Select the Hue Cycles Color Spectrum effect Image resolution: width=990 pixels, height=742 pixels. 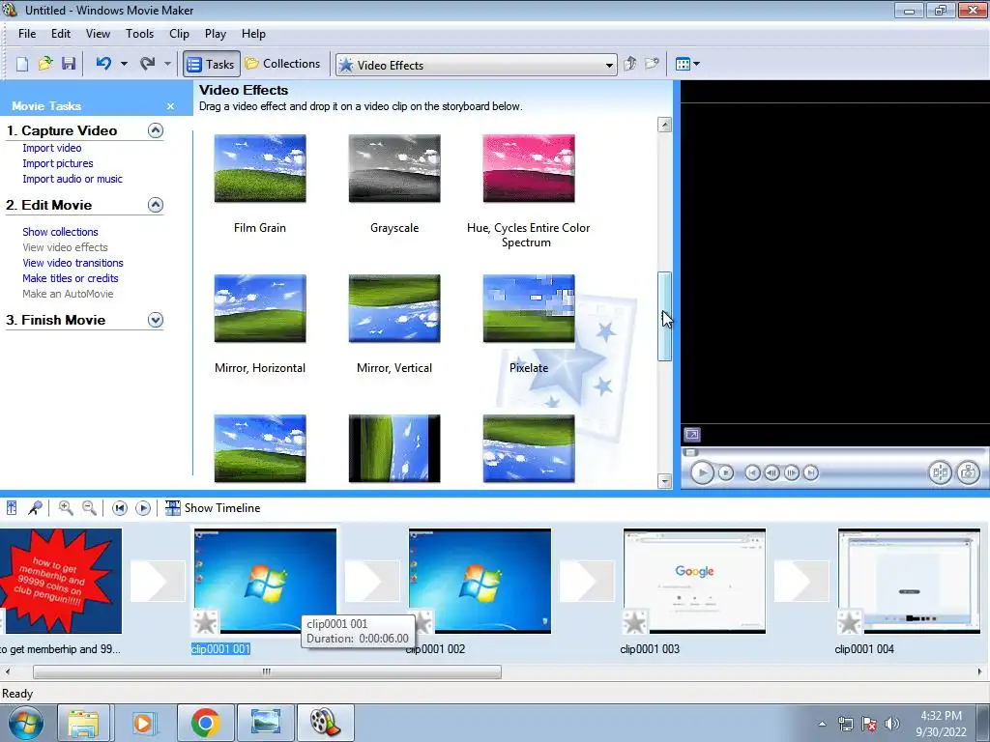(x=529, y=168)
